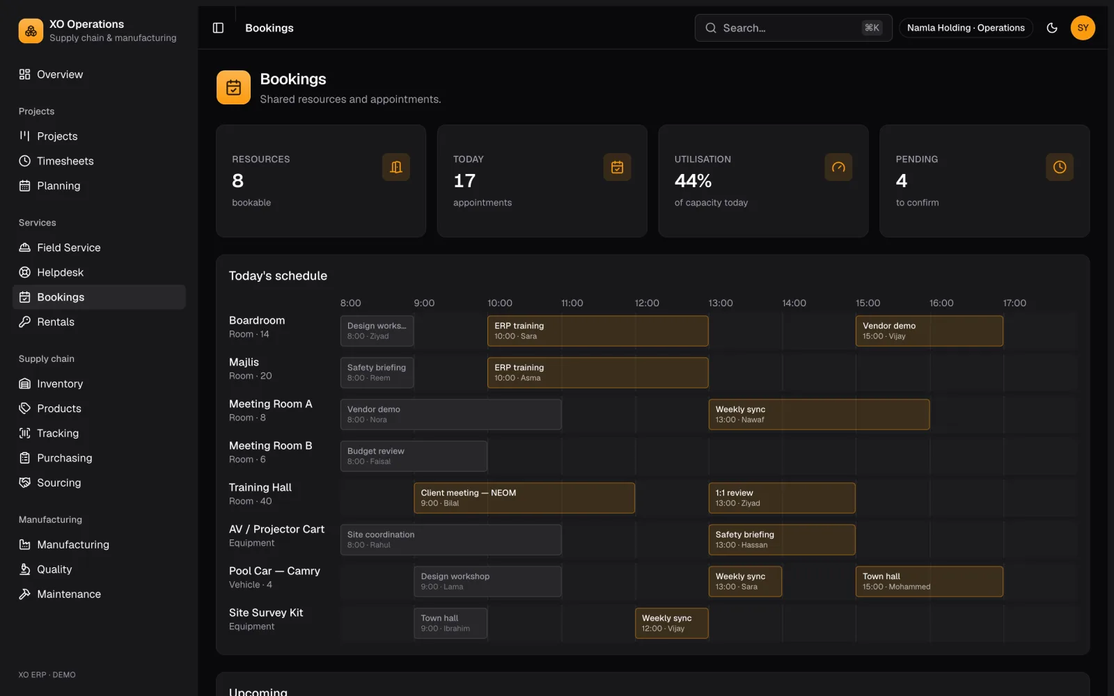The image size is (1114, 696).
Task: Go to Overview in the sidebar
Action: click(x=99, y=74)
